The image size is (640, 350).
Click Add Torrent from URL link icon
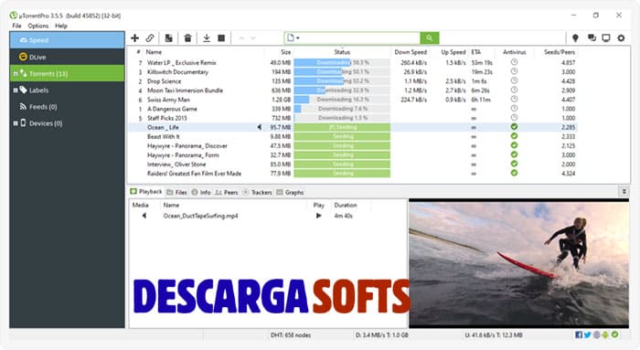pos(150,38)
